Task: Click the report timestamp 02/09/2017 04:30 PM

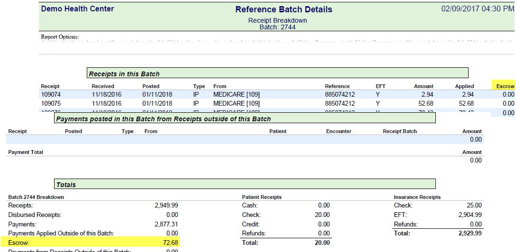Action: pyautogui.click(x=478, y=9)
